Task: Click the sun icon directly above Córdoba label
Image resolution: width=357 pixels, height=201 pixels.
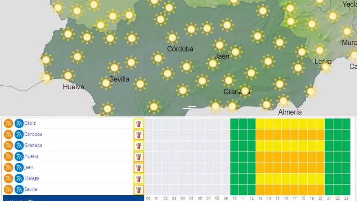Action: click(x=172, y=38)
